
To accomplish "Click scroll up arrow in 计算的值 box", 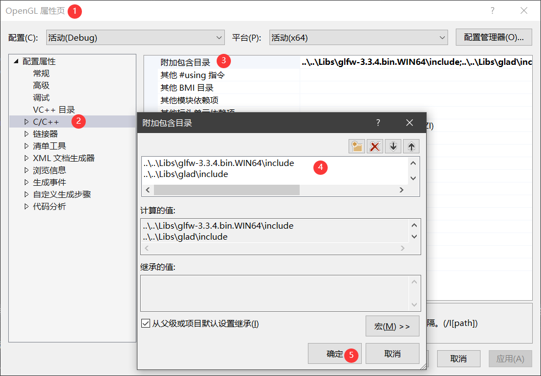I will pos(415,225).
